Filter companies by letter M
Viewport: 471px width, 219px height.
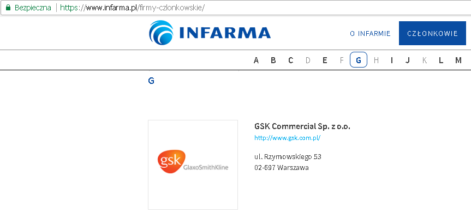(x=458, y=60)
